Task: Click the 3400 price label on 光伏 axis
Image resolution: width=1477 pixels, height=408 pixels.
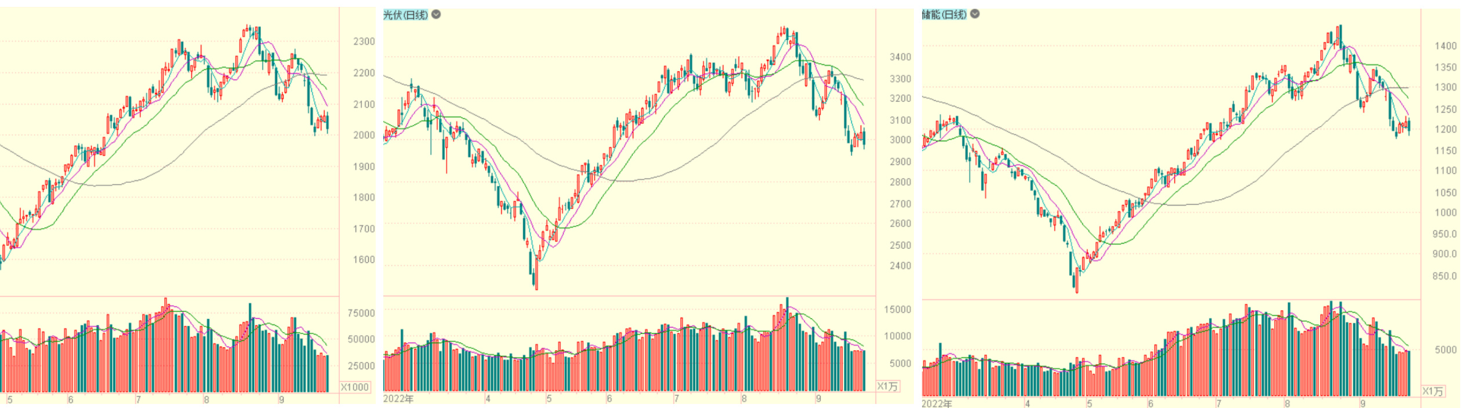Action: pos(901,57)
